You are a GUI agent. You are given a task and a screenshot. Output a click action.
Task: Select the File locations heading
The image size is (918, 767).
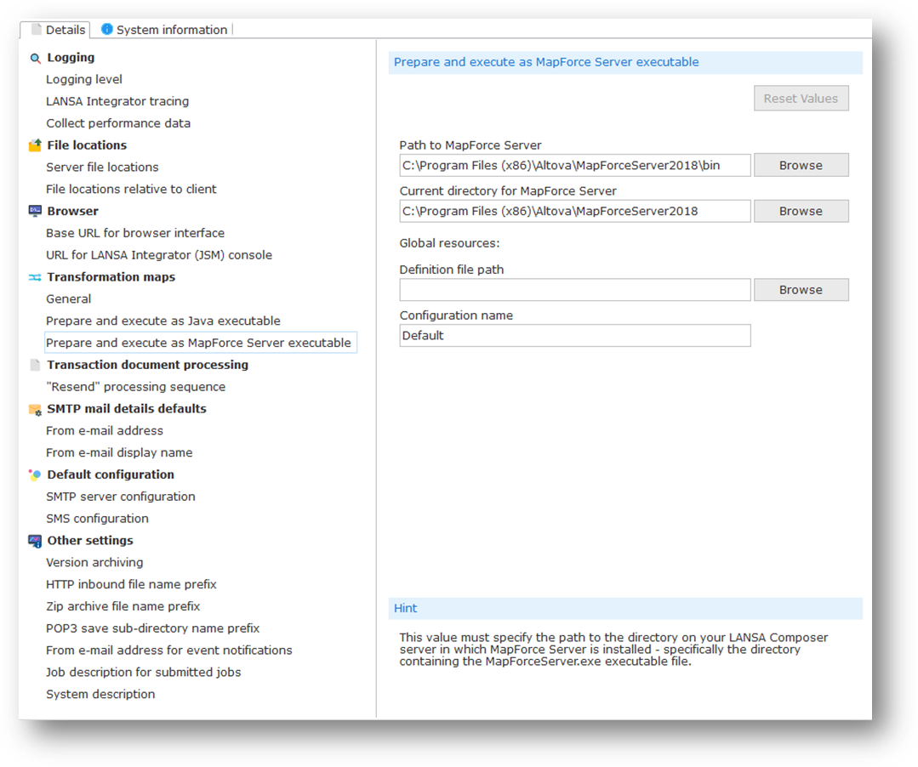(87, 145)
